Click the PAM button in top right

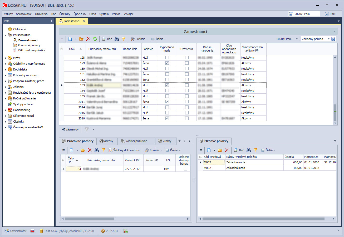[330, 14]
